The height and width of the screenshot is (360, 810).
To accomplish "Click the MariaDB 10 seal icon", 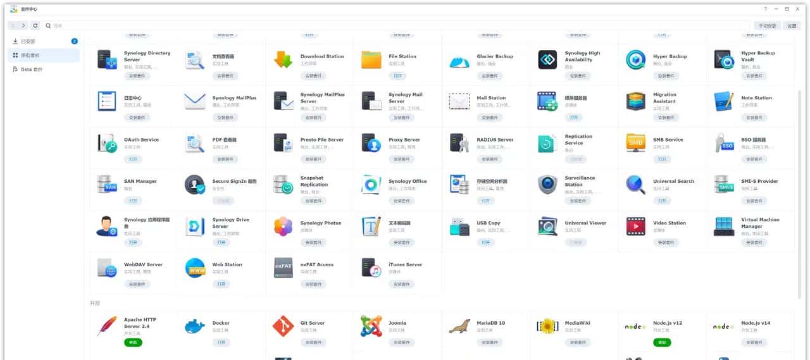I will tap(459, 326).
